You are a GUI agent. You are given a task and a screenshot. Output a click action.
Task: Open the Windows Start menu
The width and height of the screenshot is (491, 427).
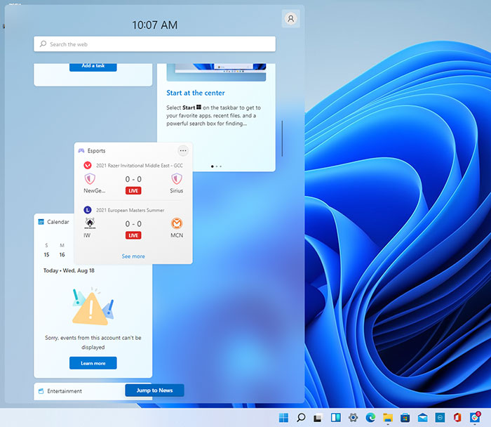pos(283,418)
